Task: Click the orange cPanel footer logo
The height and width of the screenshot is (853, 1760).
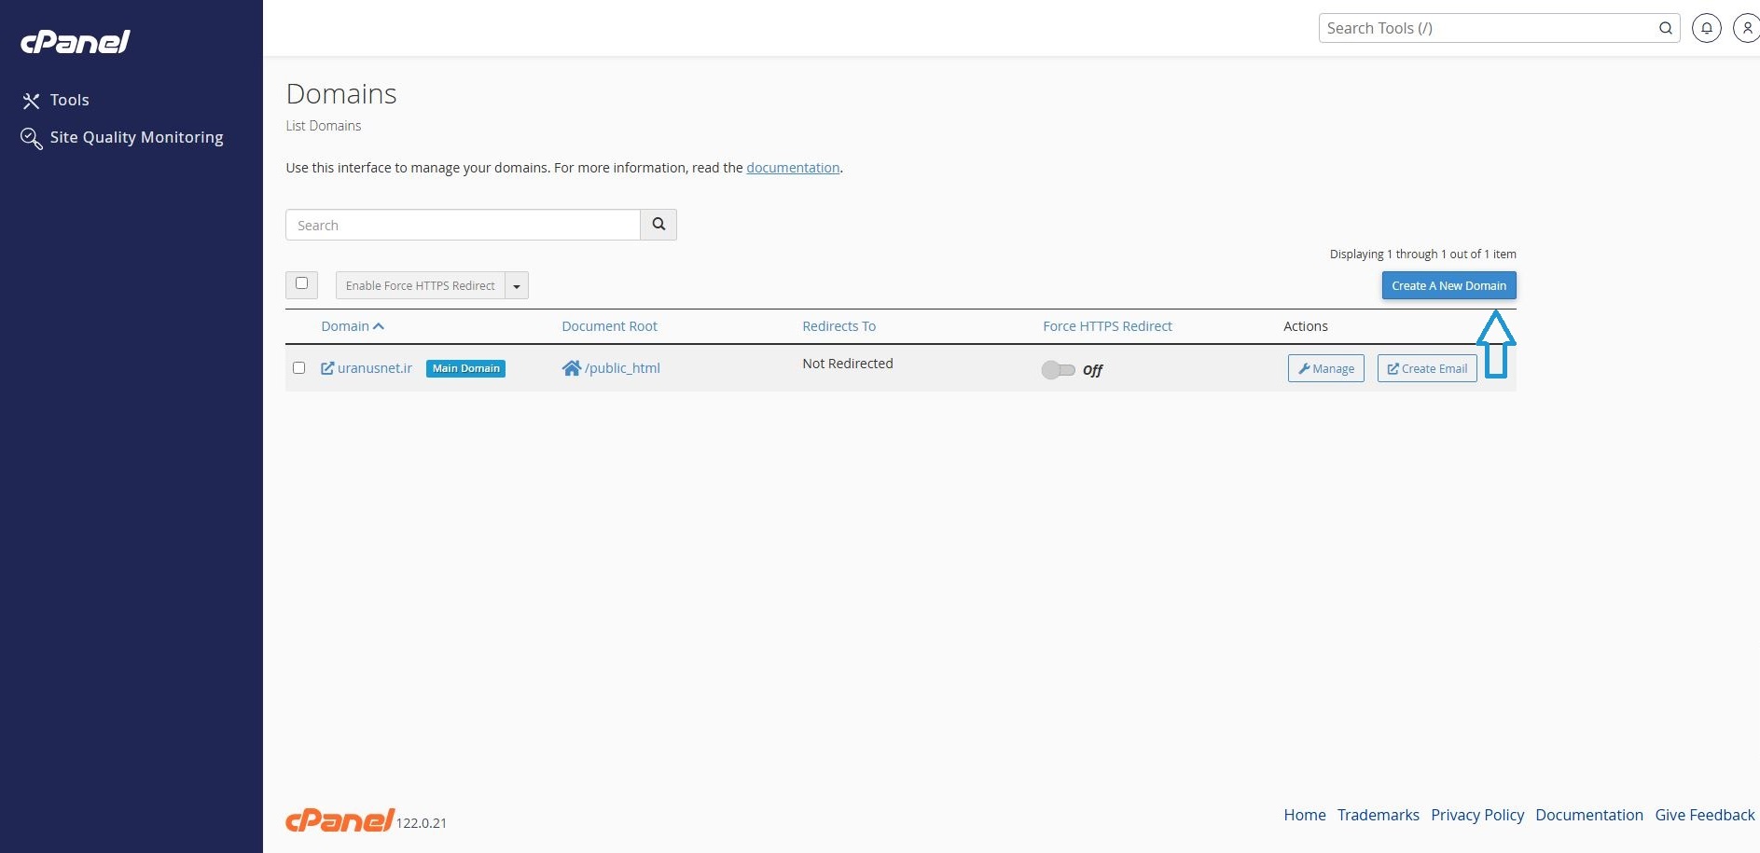Action: tap(340, 819)
